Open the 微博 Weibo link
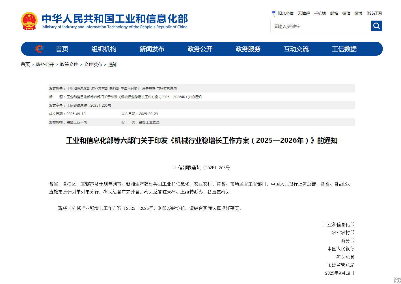Image resolution: width=401 pixels, height=284 pixels. (x=358, y=13)
